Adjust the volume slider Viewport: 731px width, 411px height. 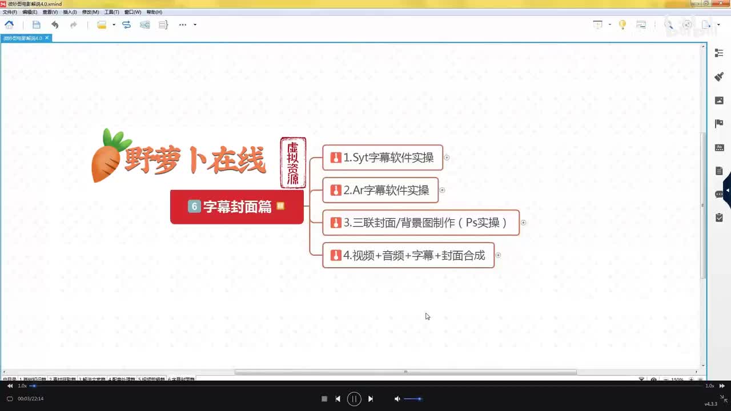413,399
